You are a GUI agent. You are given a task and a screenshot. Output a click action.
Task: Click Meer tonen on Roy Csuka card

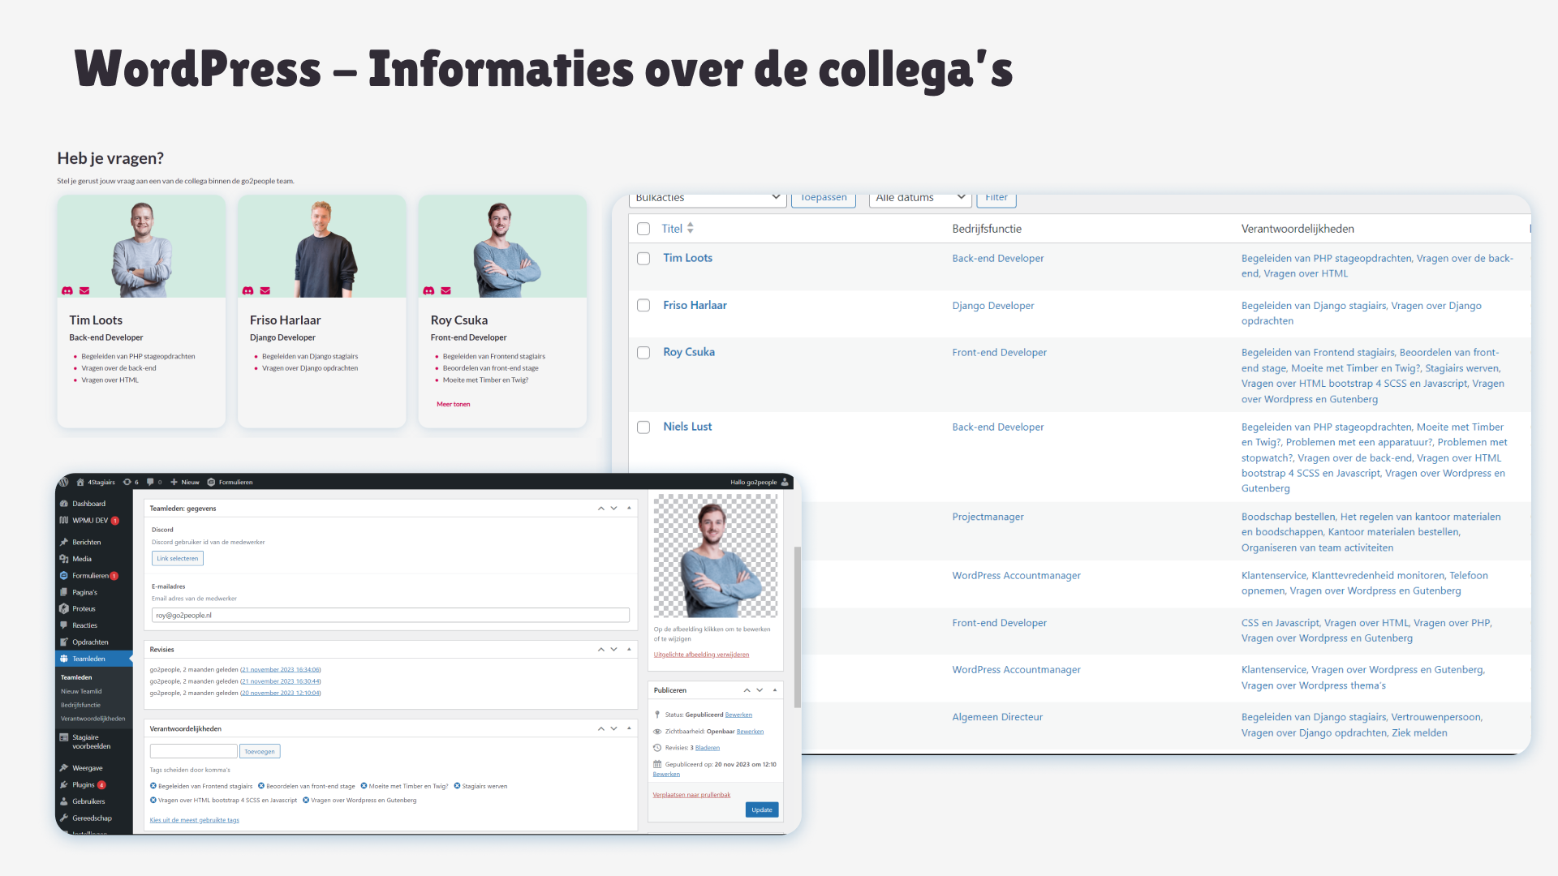(454, 404)
